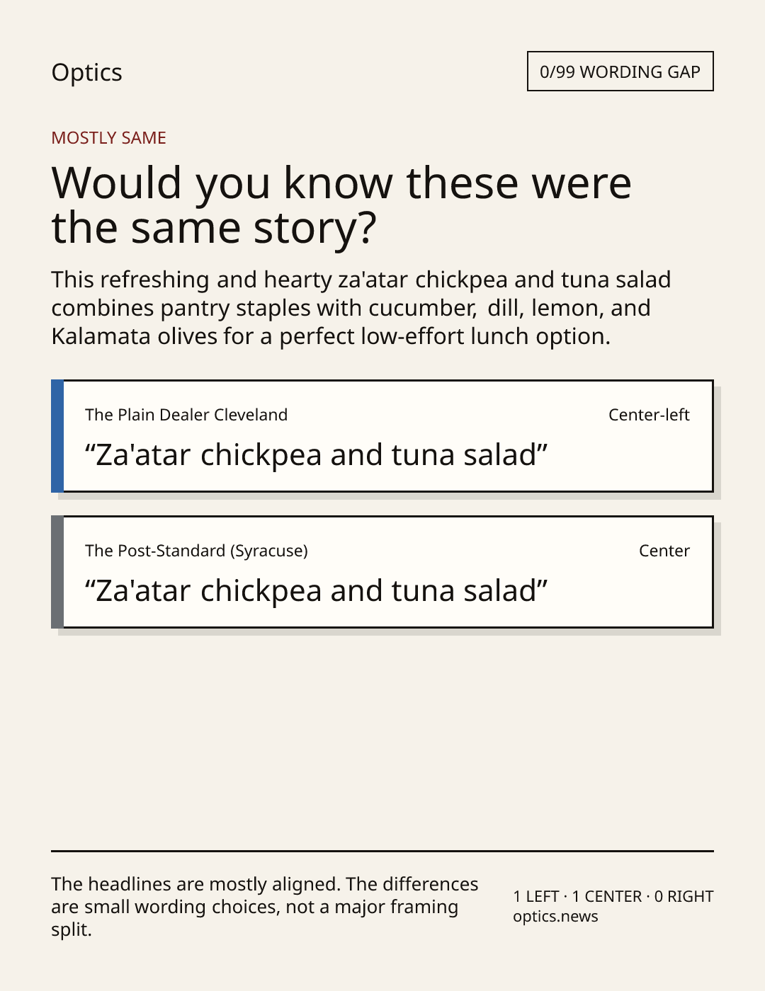Select the MOSTLY SAME label
This screenshot has height=991, width=765.
[108, 138]
